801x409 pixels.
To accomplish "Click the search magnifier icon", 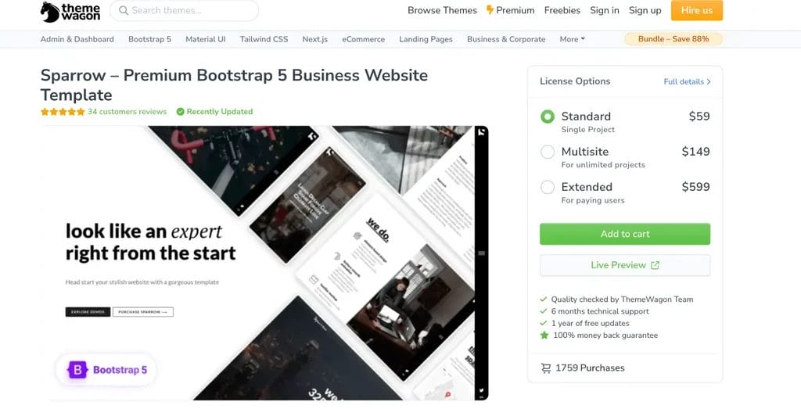I will pyautogui.click(x=123, y=10).
